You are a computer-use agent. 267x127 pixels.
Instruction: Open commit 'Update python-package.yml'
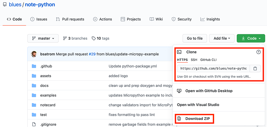click(x=133, y=66)
